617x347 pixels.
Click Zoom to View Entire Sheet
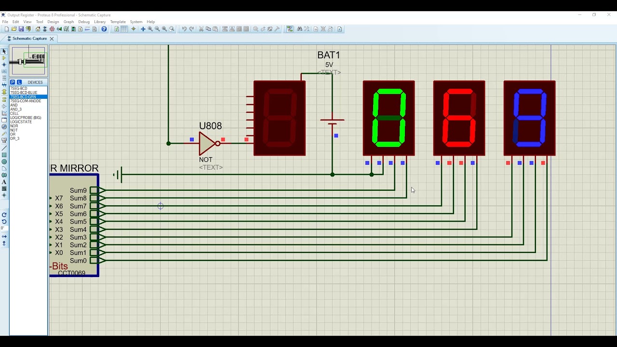coord(164,29)
